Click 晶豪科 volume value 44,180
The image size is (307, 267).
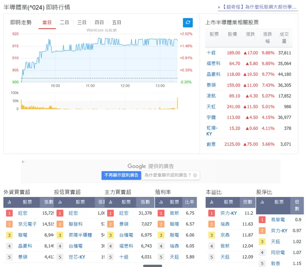pos(285,74)
